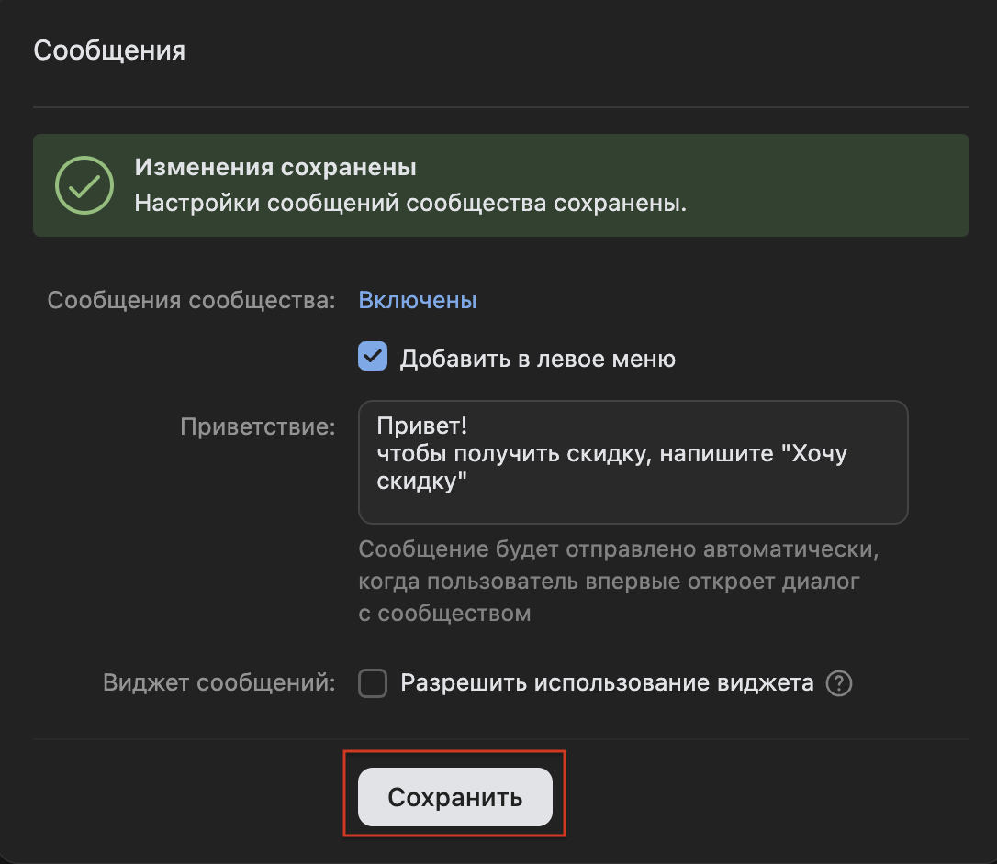This screenshot has height=864, width=997.
Task: Click the "Добавить в левое меню" label text
Action: 537,359
